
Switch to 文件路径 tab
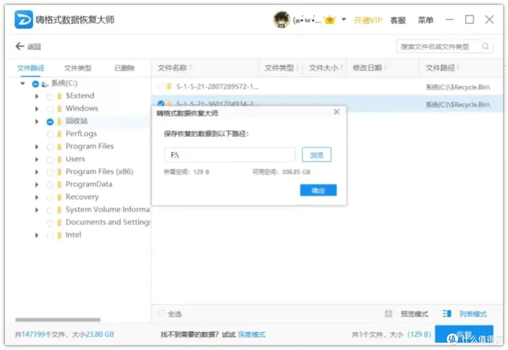click(x=31, y=68)
